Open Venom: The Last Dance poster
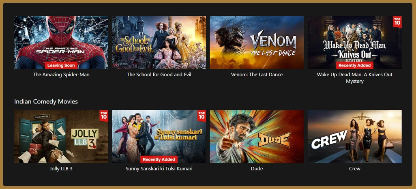Image resolution: width=416 pixels, height=189 pixels. pyautogui.click(x=257, y=43)
